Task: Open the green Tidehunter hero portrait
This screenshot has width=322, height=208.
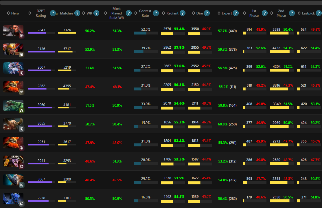Action: (13, 105)
